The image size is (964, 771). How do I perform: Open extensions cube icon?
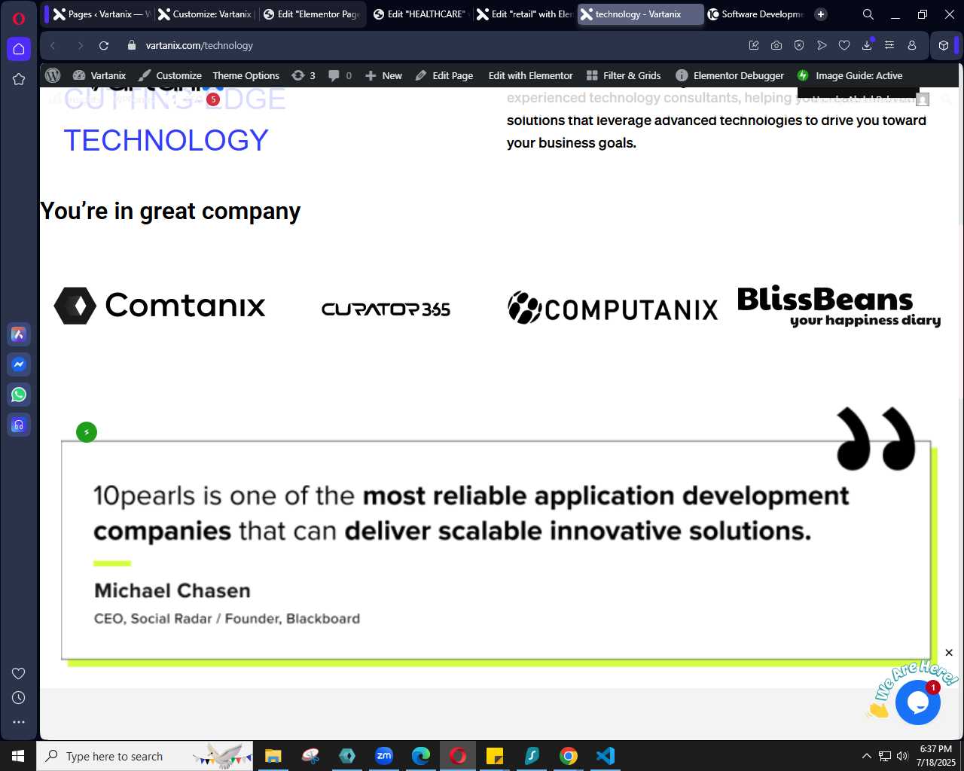tap(944, 45)
